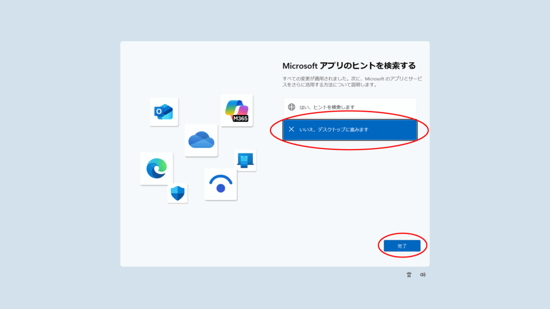
Task: Click the blue arc and dot icon
Action: click(221, 185)
